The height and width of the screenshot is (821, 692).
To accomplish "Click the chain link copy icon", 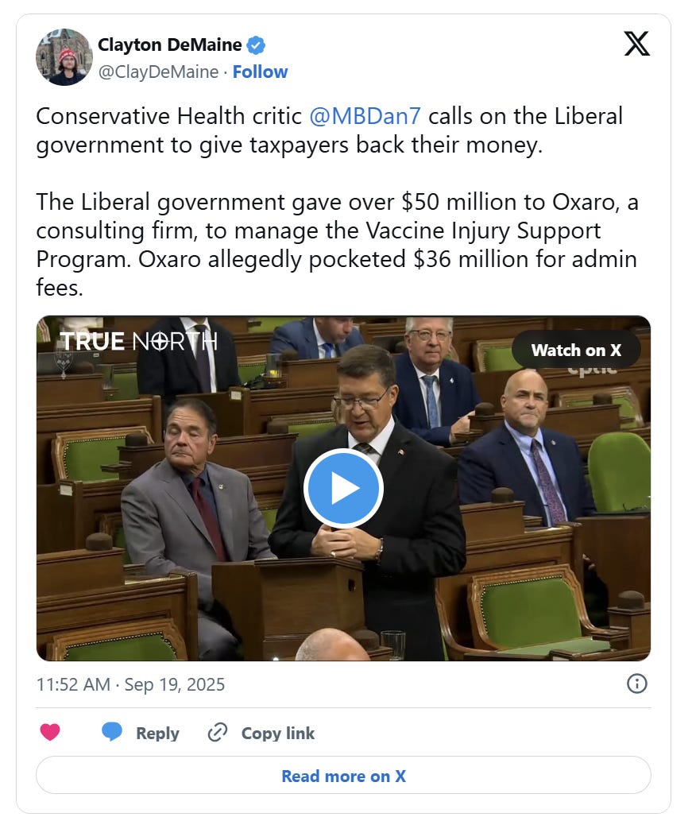I will click(x=217, y=733).
